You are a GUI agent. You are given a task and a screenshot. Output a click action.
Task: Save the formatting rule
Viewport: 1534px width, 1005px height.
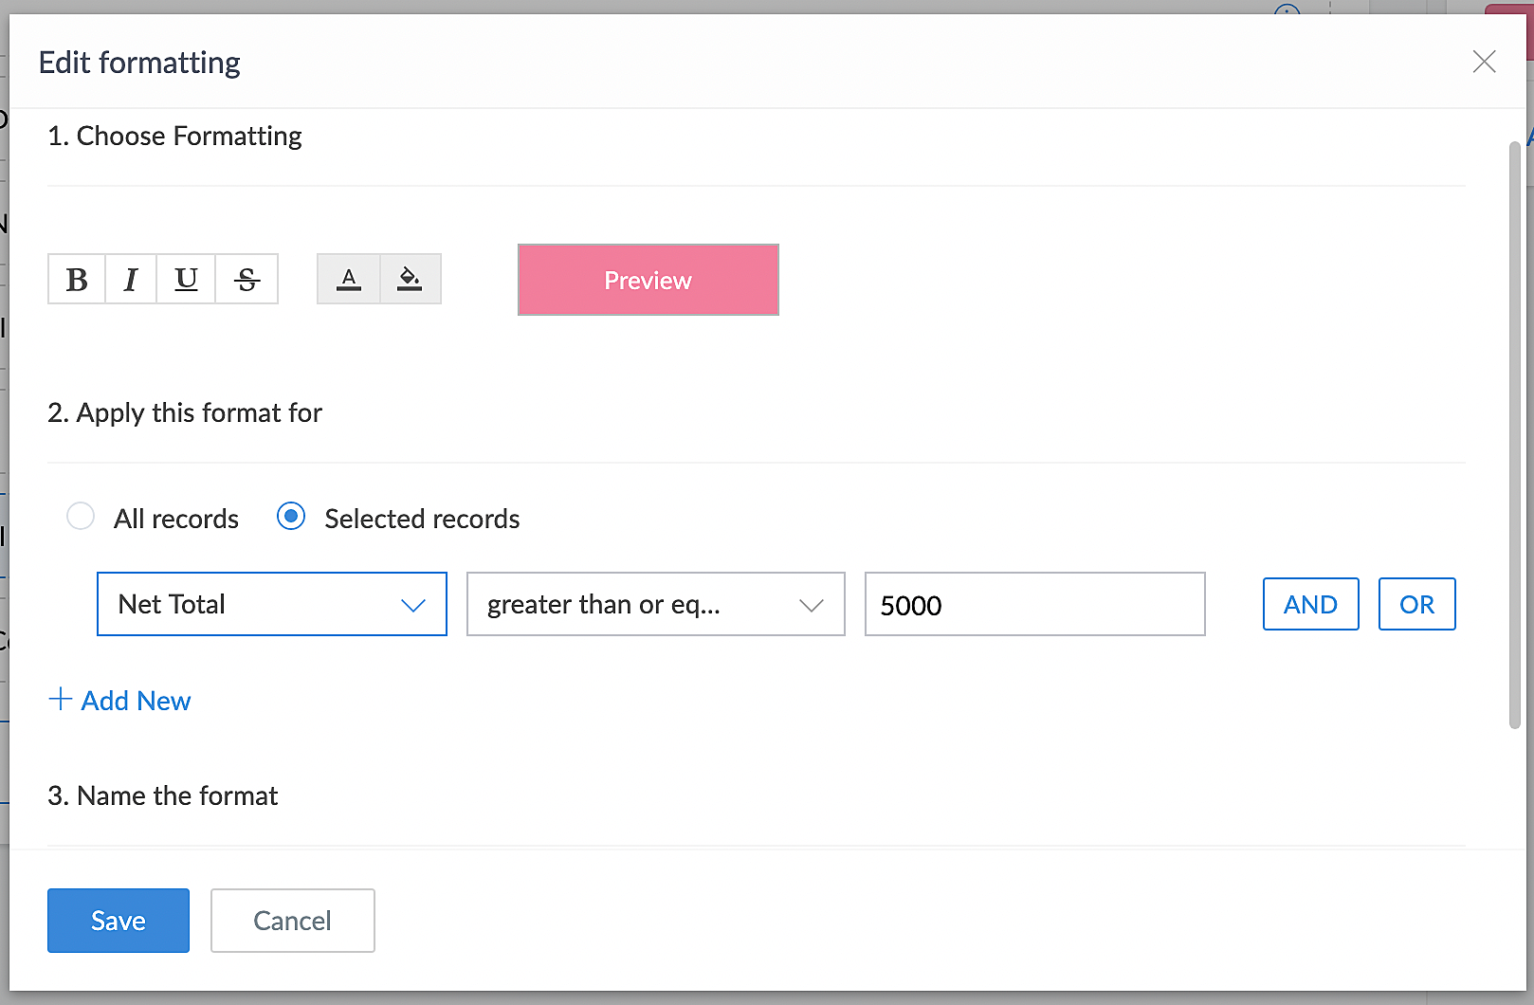119,921
